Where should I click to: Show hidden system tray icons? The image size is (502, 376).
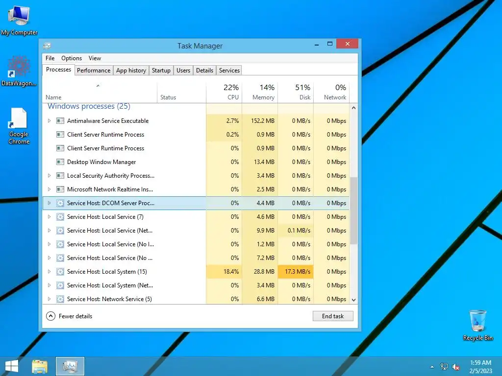tap(432, 367)
